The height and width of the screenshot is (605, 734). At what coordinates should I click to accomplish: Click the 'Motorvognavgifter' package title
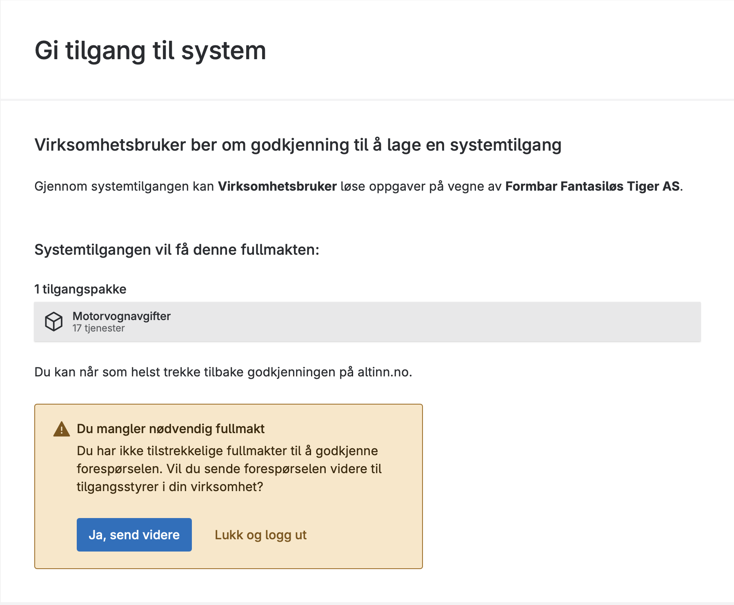pyautogui.click(x=121, y=316)
